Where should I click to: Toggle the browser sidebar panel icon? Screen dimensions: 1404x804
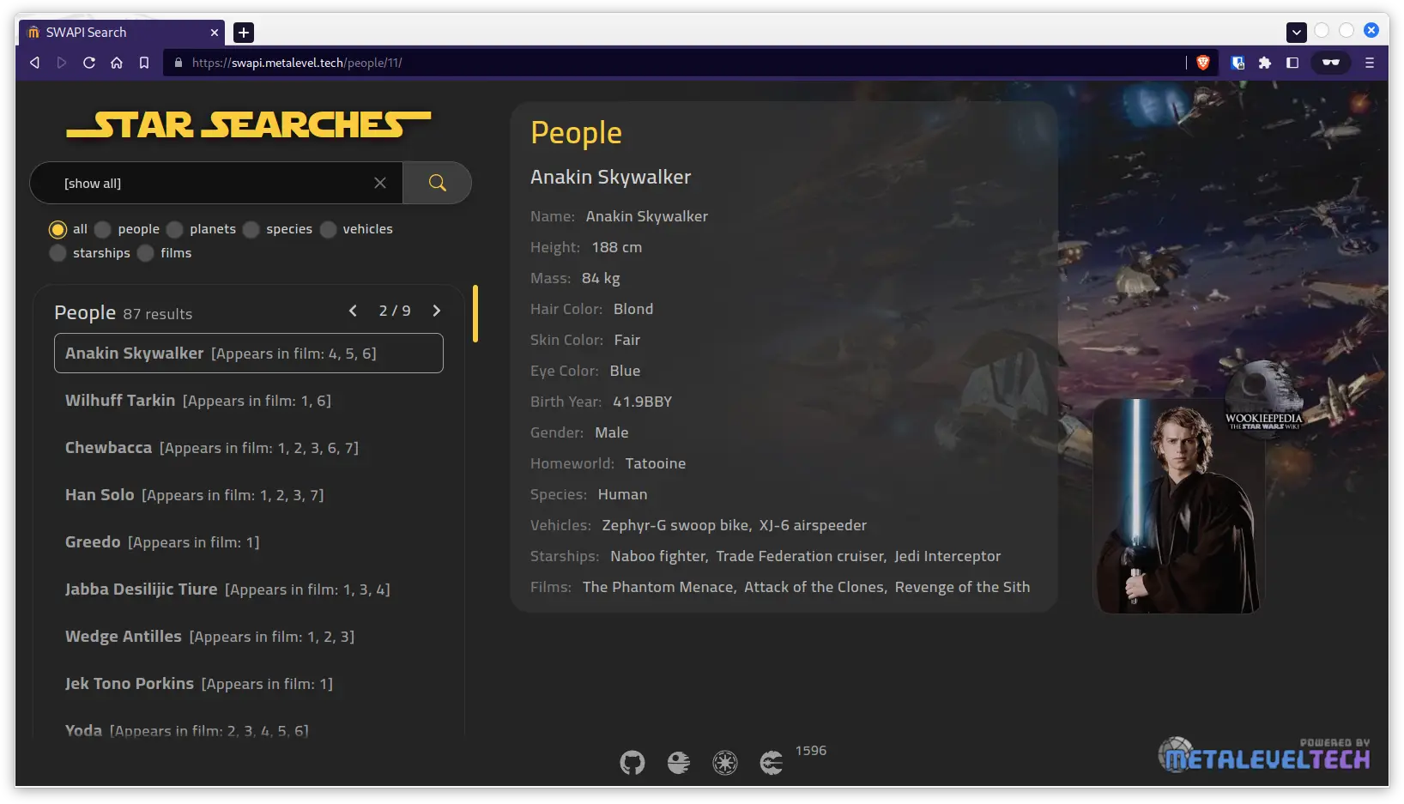[1292, 63]
